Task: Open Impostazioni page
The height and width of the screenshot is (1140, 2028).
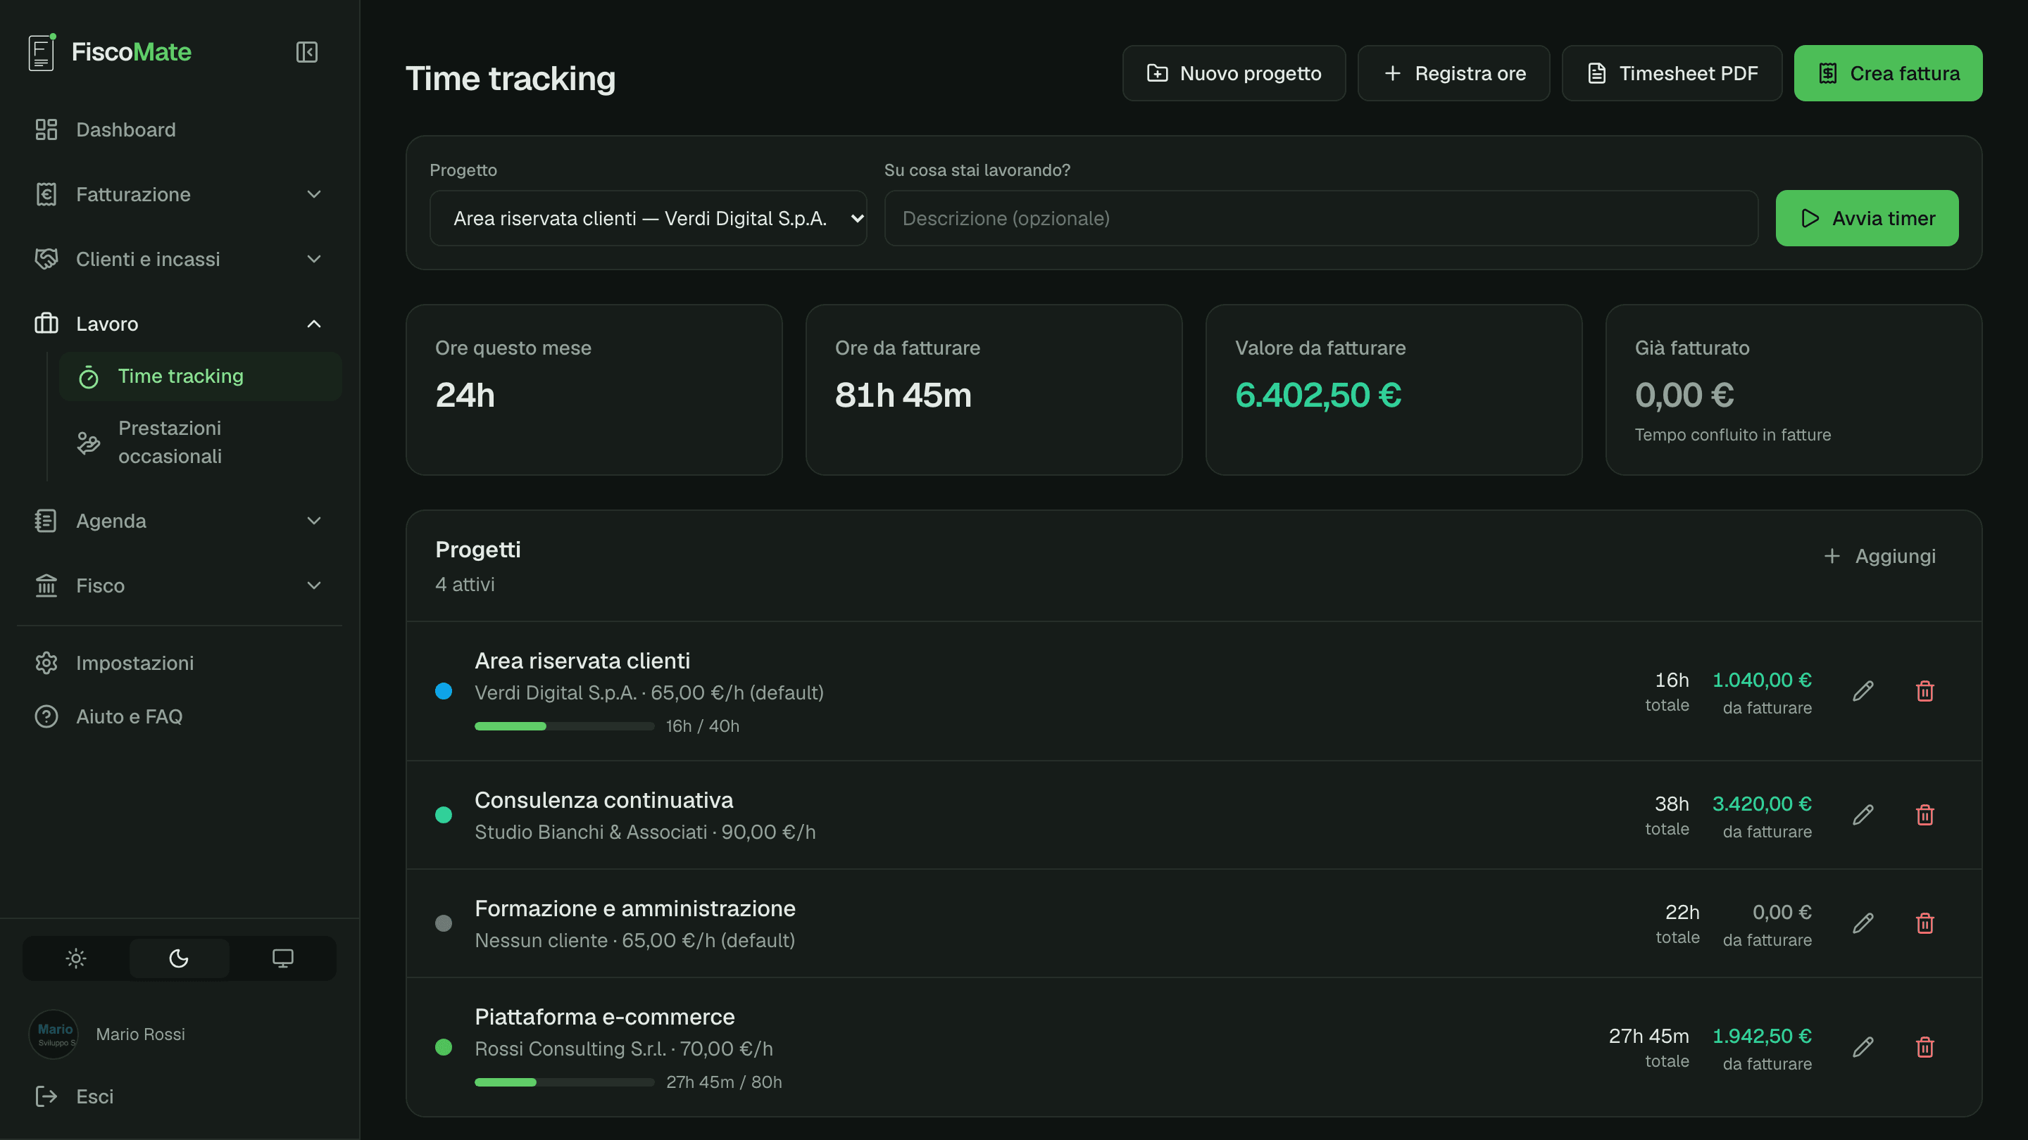Action: pyautogui.click(x=180, y=663)
